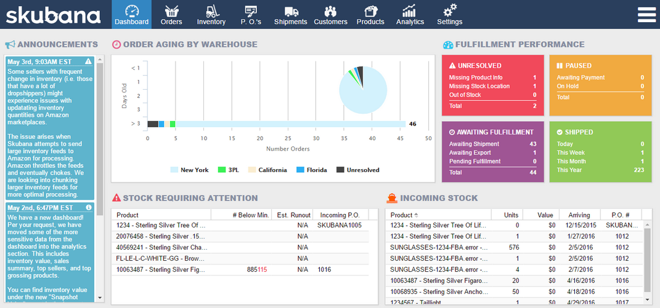
Task: Click the Order Aging clock icon
Action: [116, 44]
